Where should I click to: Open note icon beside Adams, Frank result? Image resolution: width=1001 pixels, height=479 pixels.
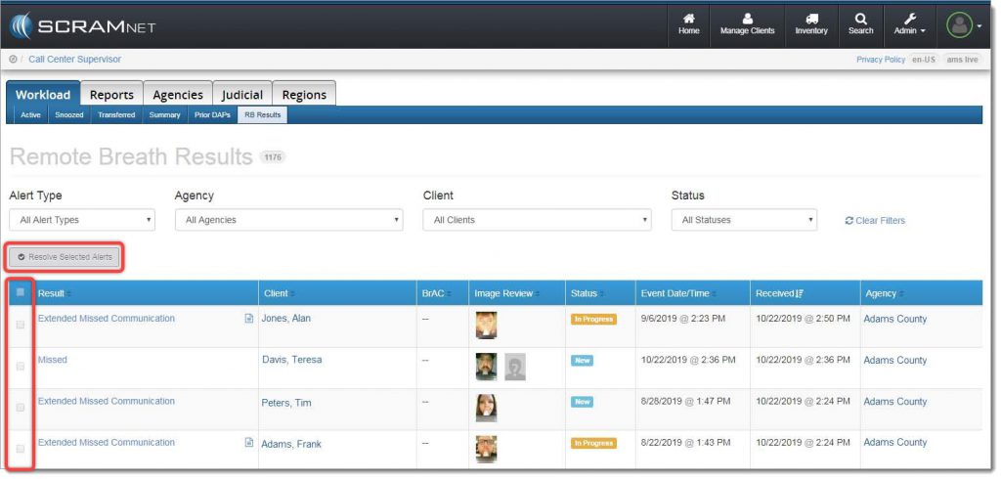[248, 443]
